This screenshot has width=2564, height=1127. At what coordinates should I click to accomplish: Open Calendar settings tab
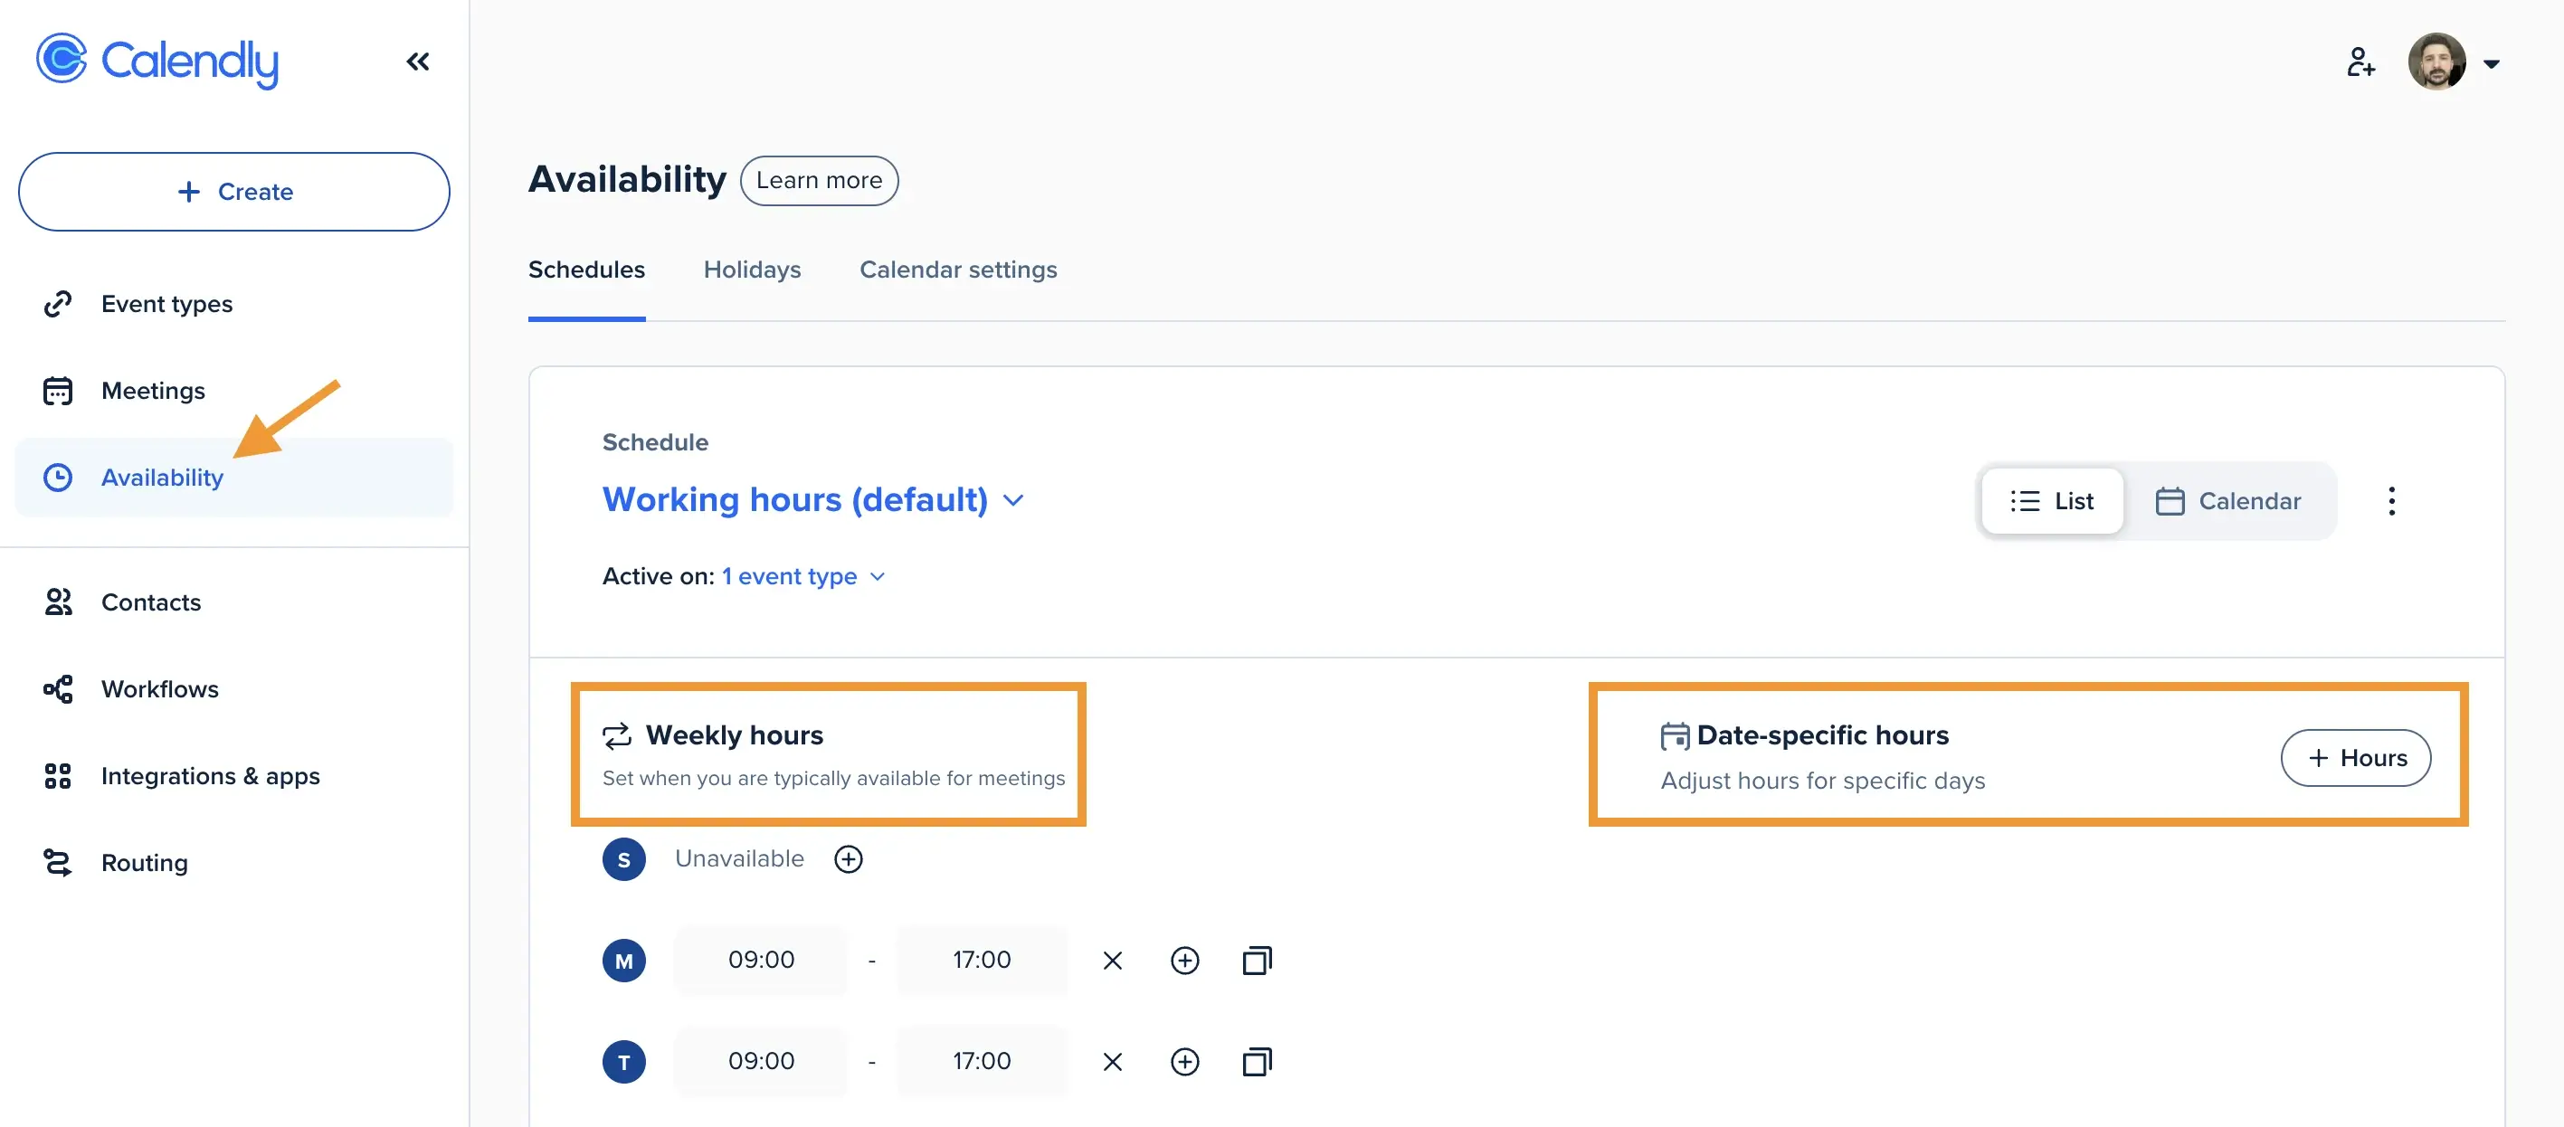point(957,270)
